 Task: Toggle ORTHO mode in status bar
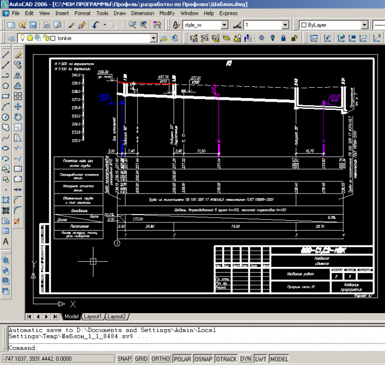pos(161,359)
